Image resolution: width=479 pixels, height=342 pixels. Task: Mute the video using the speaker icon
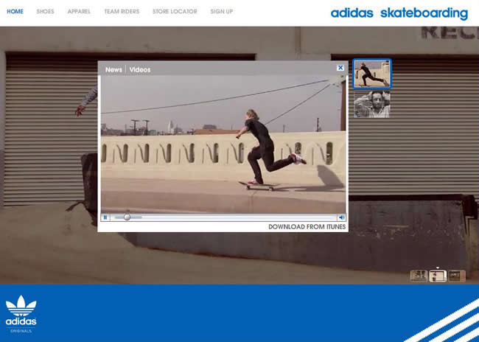[341, 217]
